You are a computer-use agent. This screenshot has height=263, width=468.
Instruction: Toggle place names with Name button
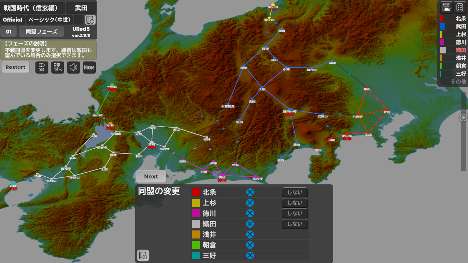pos(89,67)
